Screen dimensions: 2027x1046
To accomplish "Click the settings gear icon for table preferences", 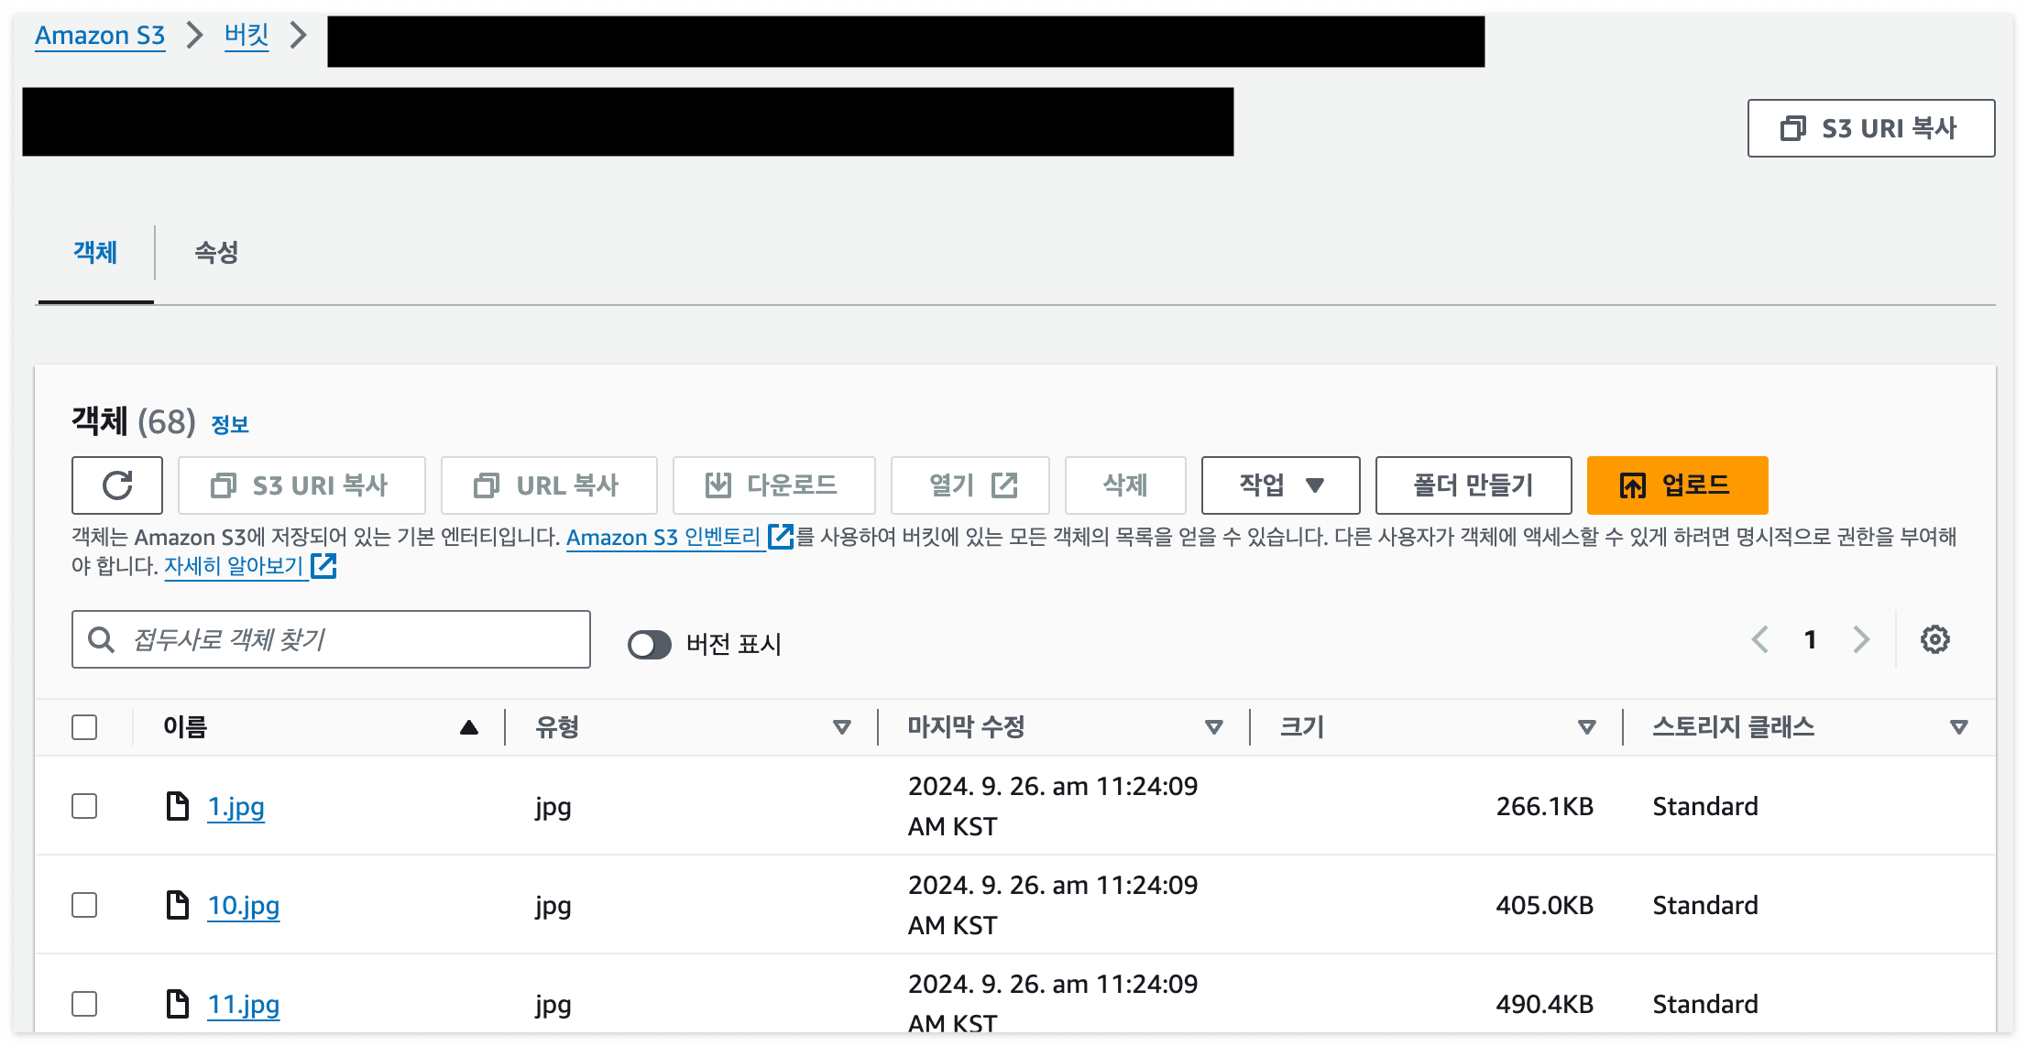I will tap(1934, 639).
